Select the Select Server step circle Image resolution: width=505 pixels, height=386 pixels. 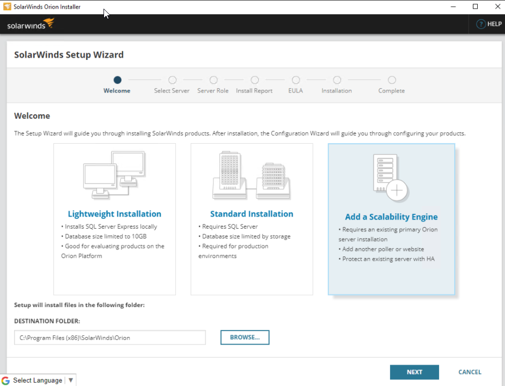172,80
